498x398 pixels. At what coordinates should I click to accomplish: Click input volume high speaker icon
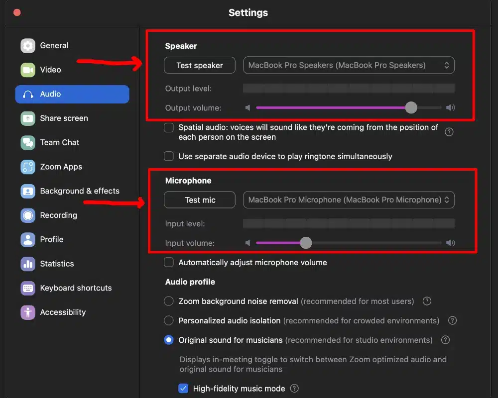(450, 243)
